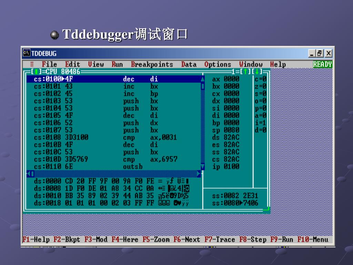This screenshot has width=353, height=265.
Task: Toggle the auxiliary flag a=0
Action: point(261,116)
